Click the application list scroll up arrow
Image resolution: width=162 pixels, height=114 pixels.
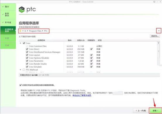click(158, 43)
